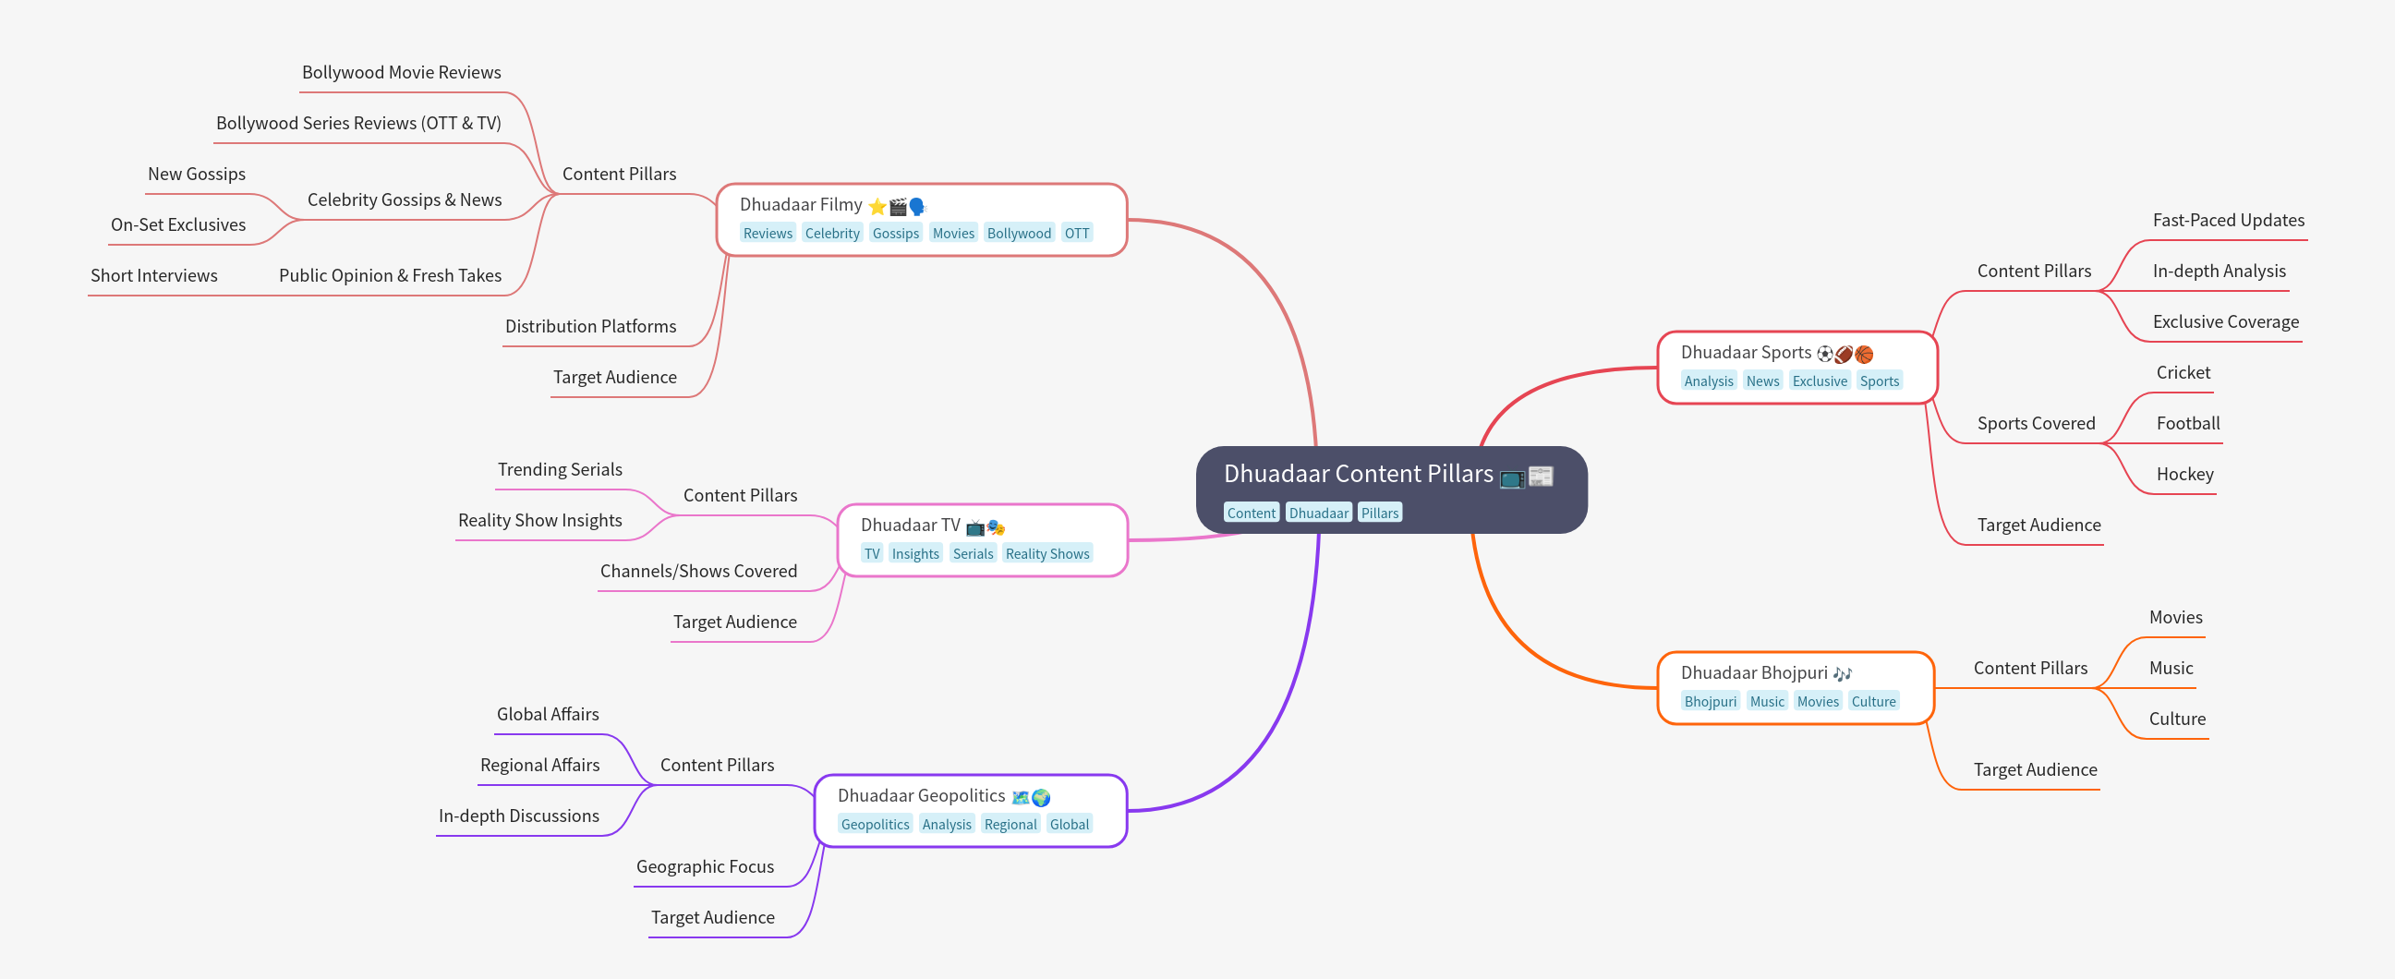The width and height of the screenshot is (2395, 979).
Task: Click the Analysis tag under Dhuadaar Sports
Action: [x=1708, y=381]
